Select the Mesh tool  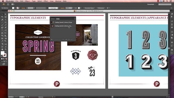click(2, 38)
